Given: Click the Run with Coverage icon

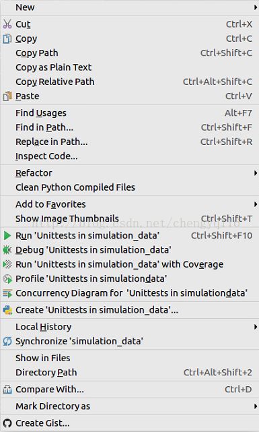Looking at the screenshot, I should (7, 264).
